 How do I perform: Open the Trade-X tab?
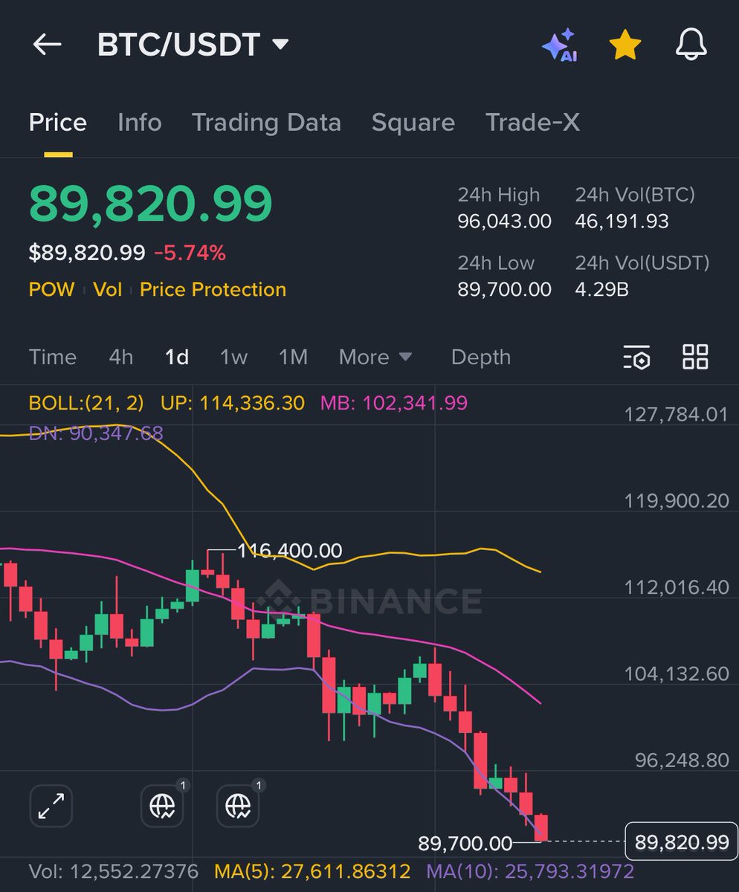point(532,123)
